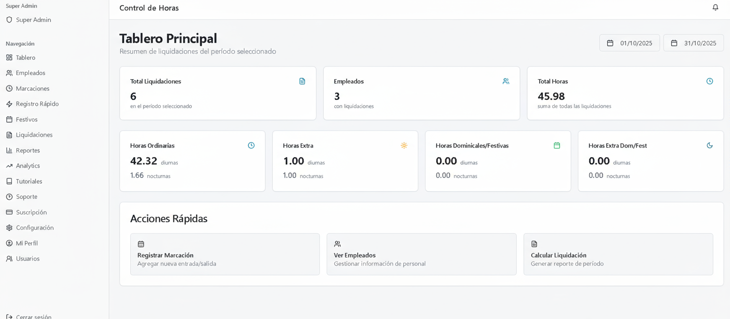
Task: Click the notifications bell icon
Action: (715, 8)
